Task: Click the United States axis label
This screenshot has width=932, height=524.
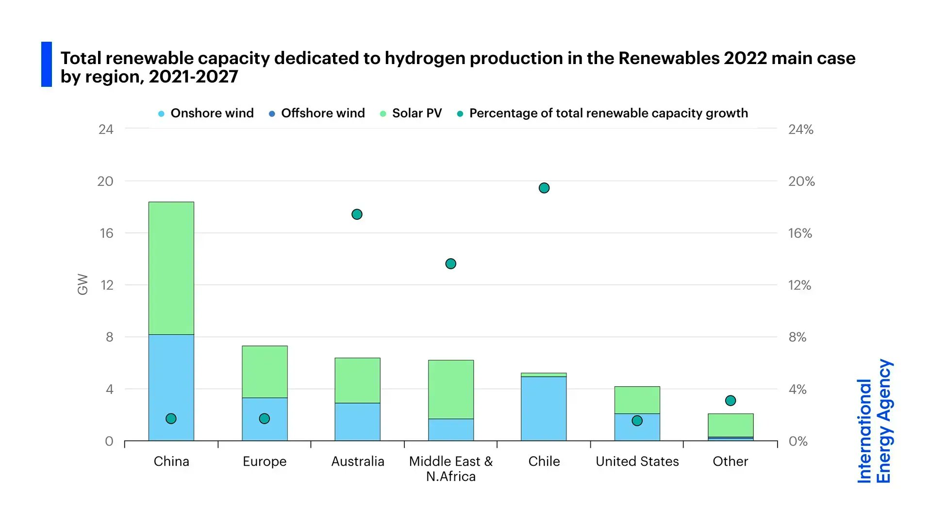Action: (x=637, y=461)
